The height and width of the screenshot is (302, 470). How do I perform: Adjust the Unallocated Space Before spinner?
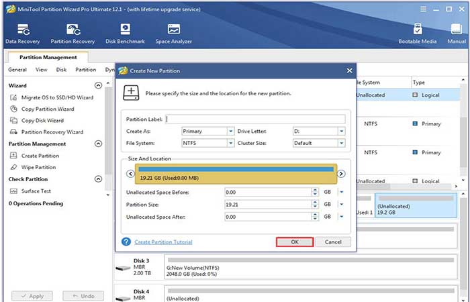315,192
